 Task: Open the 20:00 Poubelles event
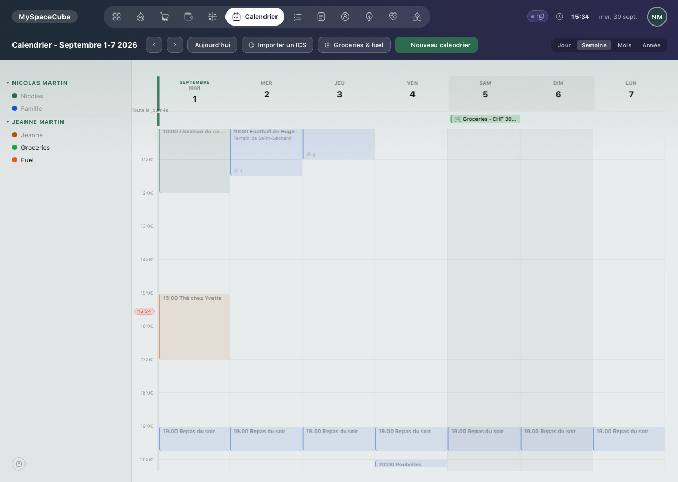[411, 464]
